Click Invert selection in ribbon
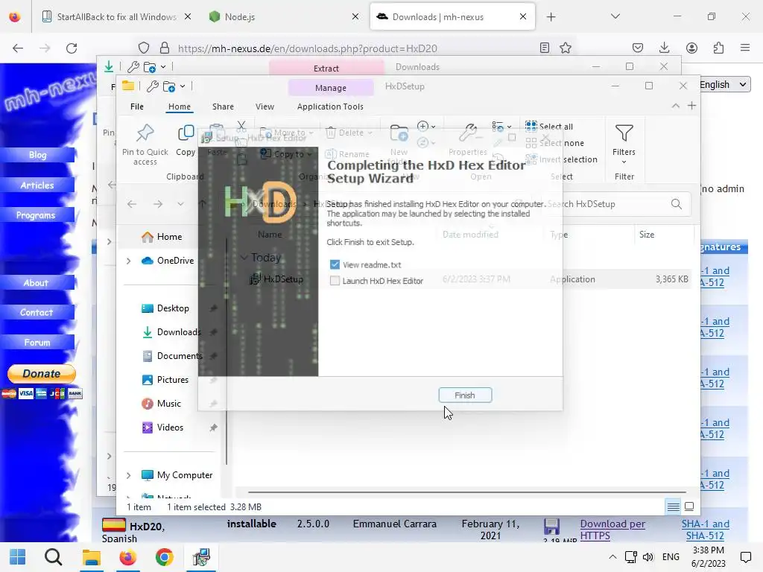The height and width of the screenshot is (572, 763). tap(561, 159)
